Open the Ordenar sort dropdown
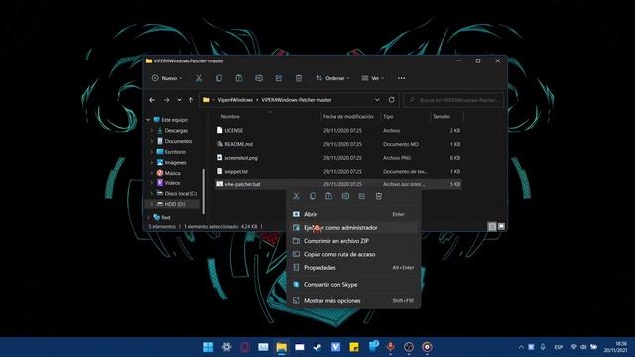This screenshot has width=635, height=357. tap(332, 78)
